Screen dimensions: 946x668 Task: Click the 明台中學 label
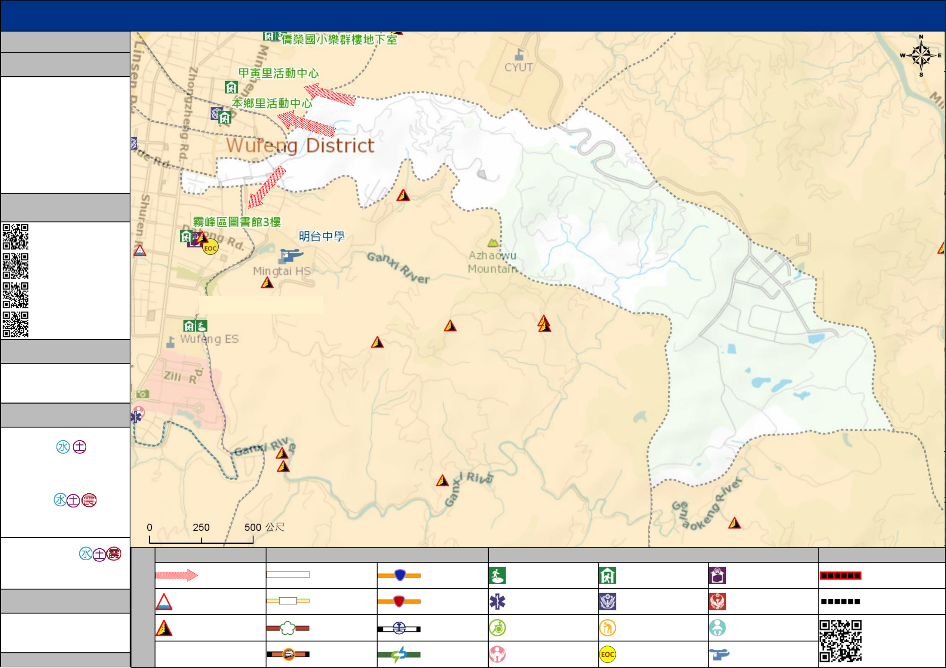[322, 236]
